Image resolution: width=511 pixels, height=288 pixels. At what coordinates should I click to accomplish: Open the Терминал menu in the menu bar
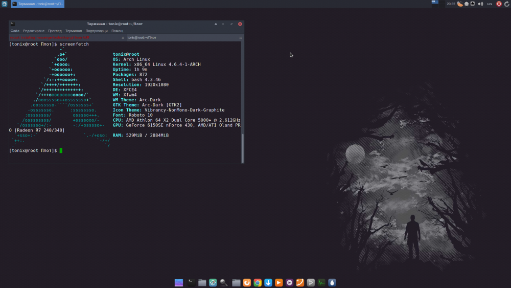(74, 31)
